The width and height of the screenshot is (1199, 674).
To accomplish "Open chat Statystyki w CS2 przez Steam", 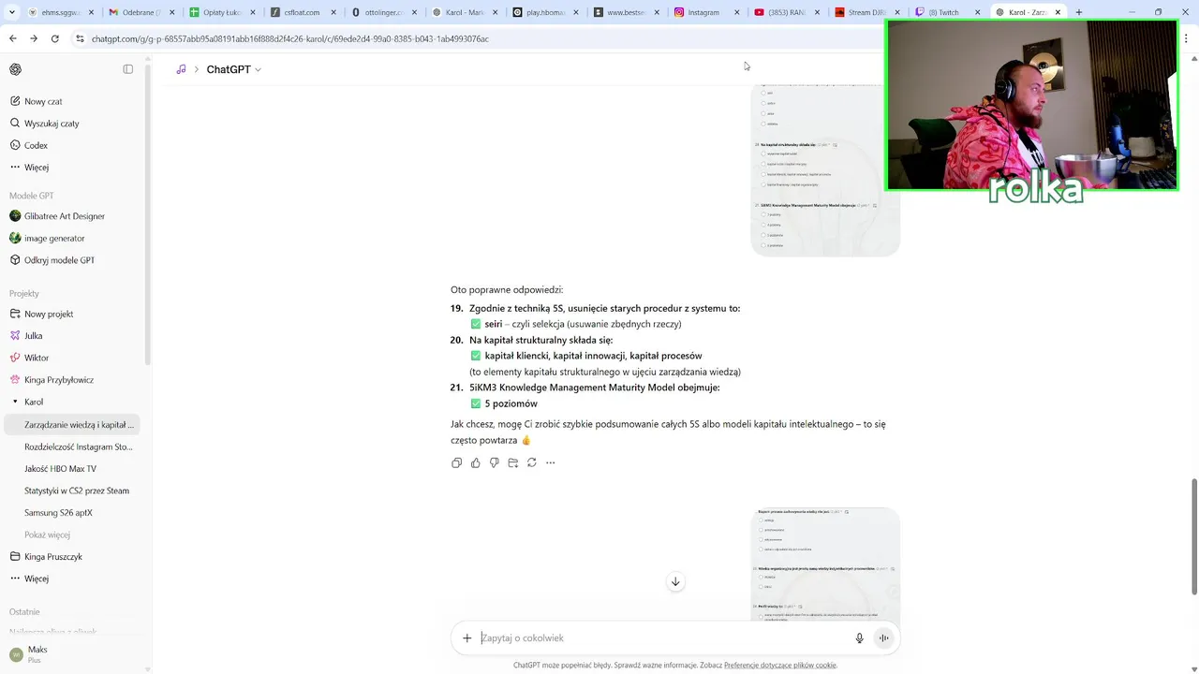I will [70, 491].
